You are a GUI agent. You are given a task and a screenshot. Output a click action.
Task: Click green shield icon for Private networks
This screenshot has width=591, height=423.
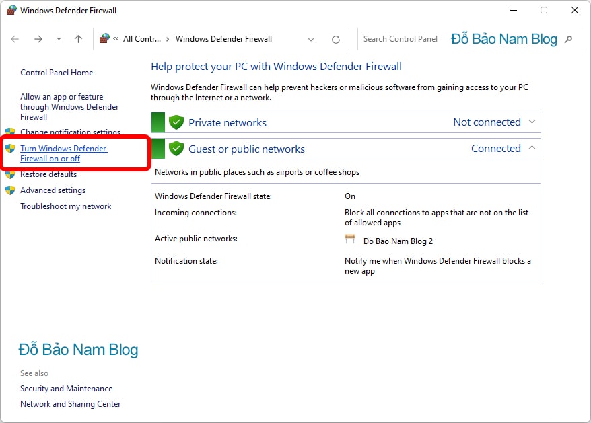point(176,122)
